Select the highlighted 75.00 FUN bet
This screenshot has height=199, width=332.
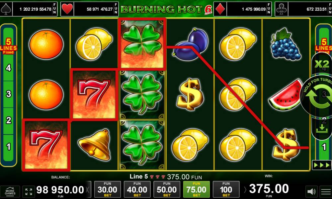[x=196, y=189]
